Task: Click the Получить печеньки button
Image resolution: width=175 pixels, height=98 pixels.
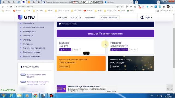Action: [119, 50]
